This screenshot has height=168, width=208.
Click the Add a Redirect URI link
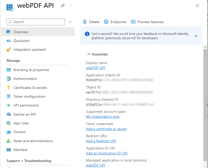click(101, 141)
